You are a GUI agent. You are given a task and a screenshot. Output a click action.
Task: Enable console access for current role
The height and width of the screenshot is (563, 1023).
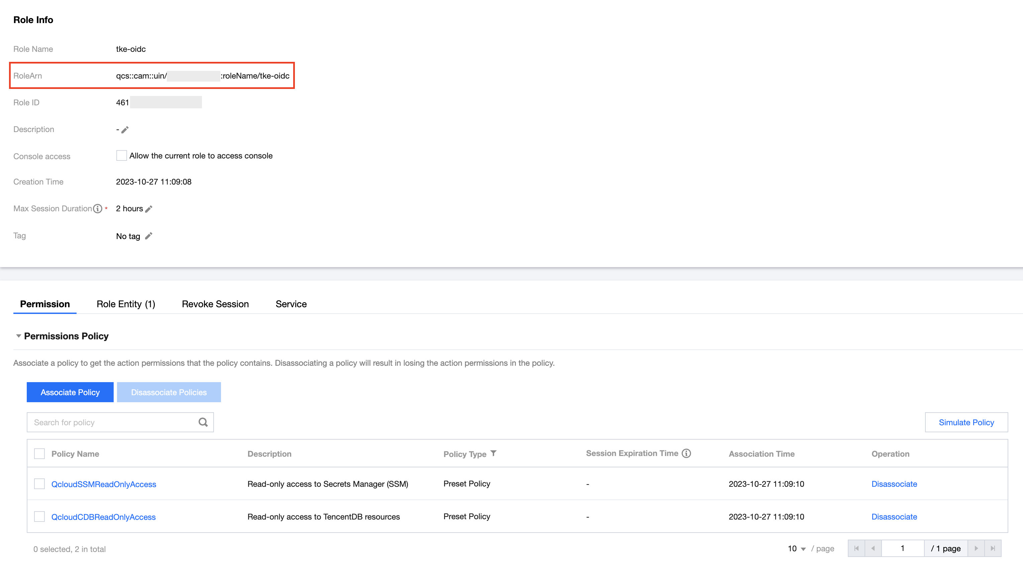point(121,156)
